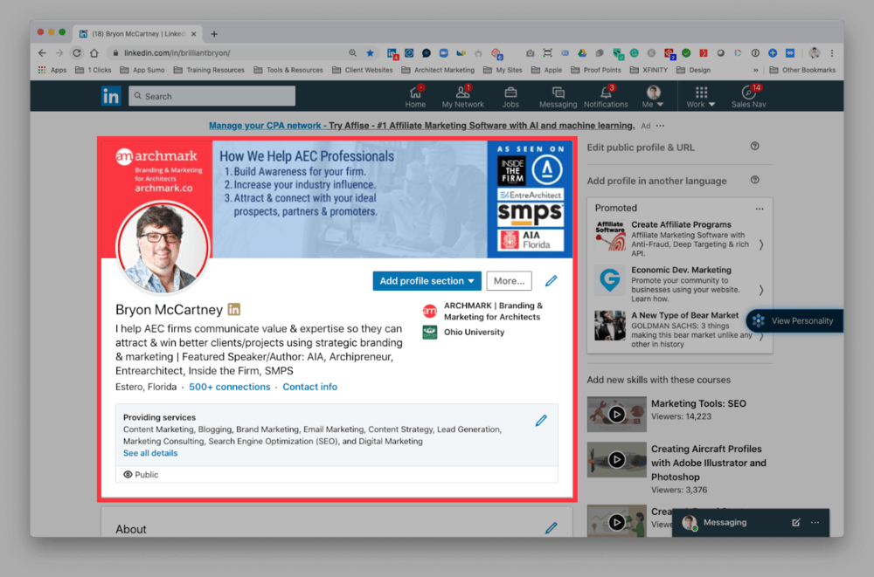Open Messaging from the navigation bar
Image resolution: width=874 pixels, height=577 pixels.
coord(558,96)
